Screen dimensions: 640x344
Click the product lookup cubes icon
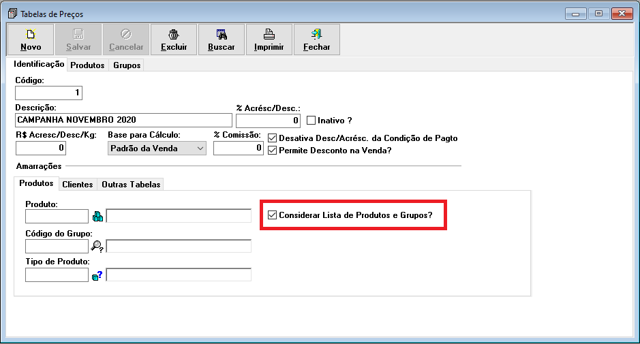[97, 216]
